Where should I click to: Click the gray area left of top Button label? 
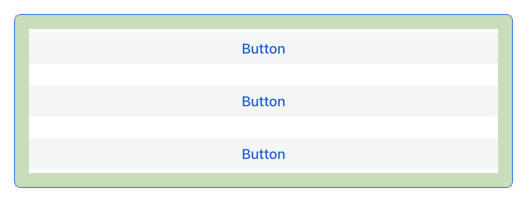[x=132, y=48]
